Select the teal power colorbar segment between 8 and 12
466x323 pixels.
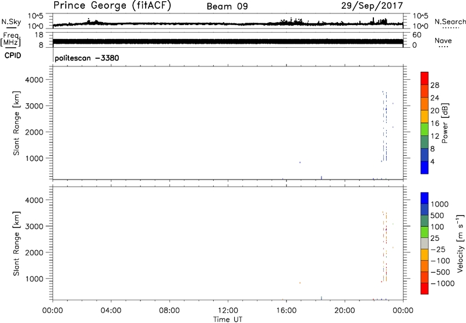point(425,142)
